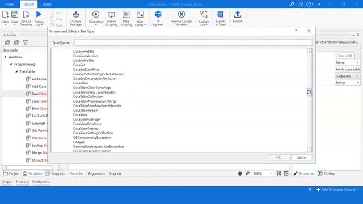Select DataTableReader in type list
The width and height of the screenshot is (363, 204).
[x=86, y=110]
